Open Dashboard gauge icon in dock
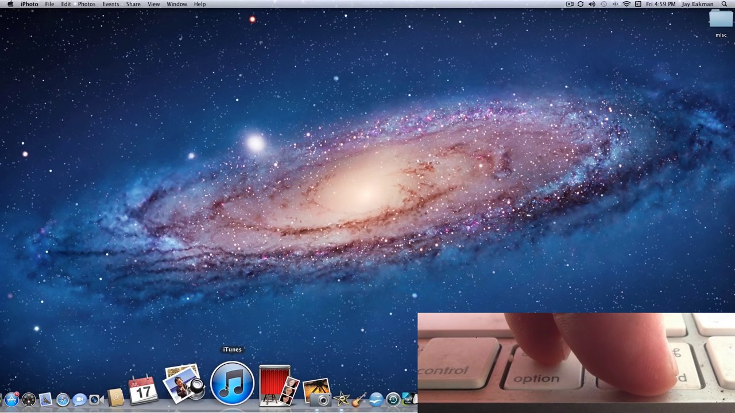735x413 pixels. tap(28, 399)
